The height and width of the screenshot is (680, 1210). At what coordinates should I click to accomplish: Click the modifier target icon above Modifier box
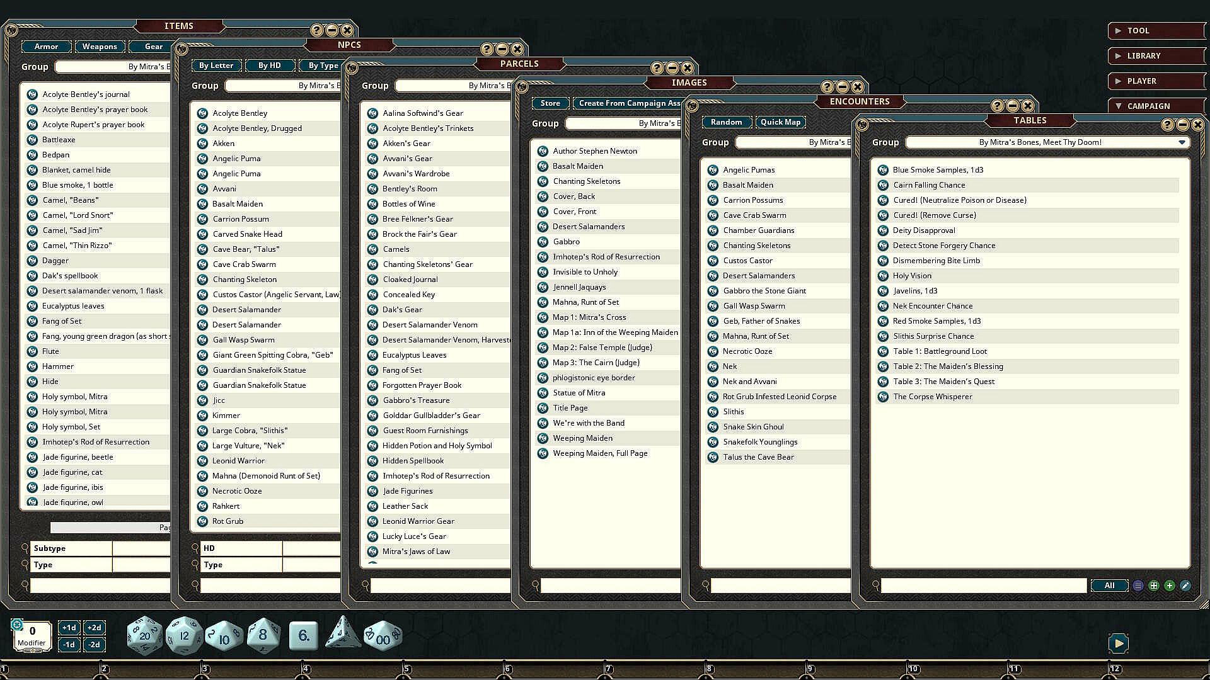coord(17,625)
